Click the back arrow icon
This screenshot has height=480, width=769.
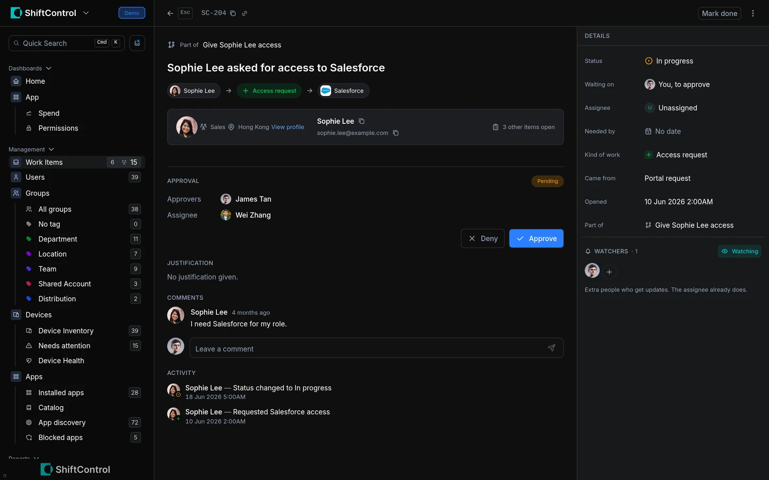point(170,13)
